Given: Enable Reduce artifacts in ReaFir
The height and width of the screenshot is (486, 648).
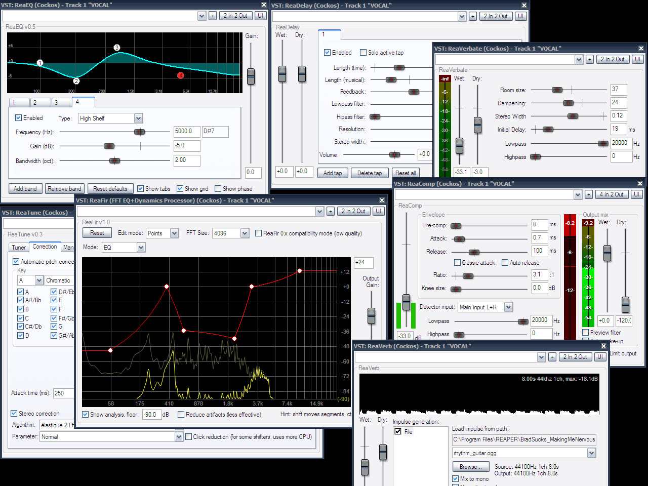Looking at the screenshot, I should click(181, 415).
